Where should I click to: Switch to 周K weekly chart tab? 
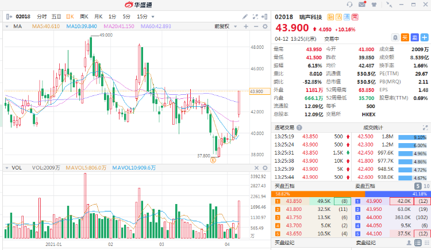(84, 17)
